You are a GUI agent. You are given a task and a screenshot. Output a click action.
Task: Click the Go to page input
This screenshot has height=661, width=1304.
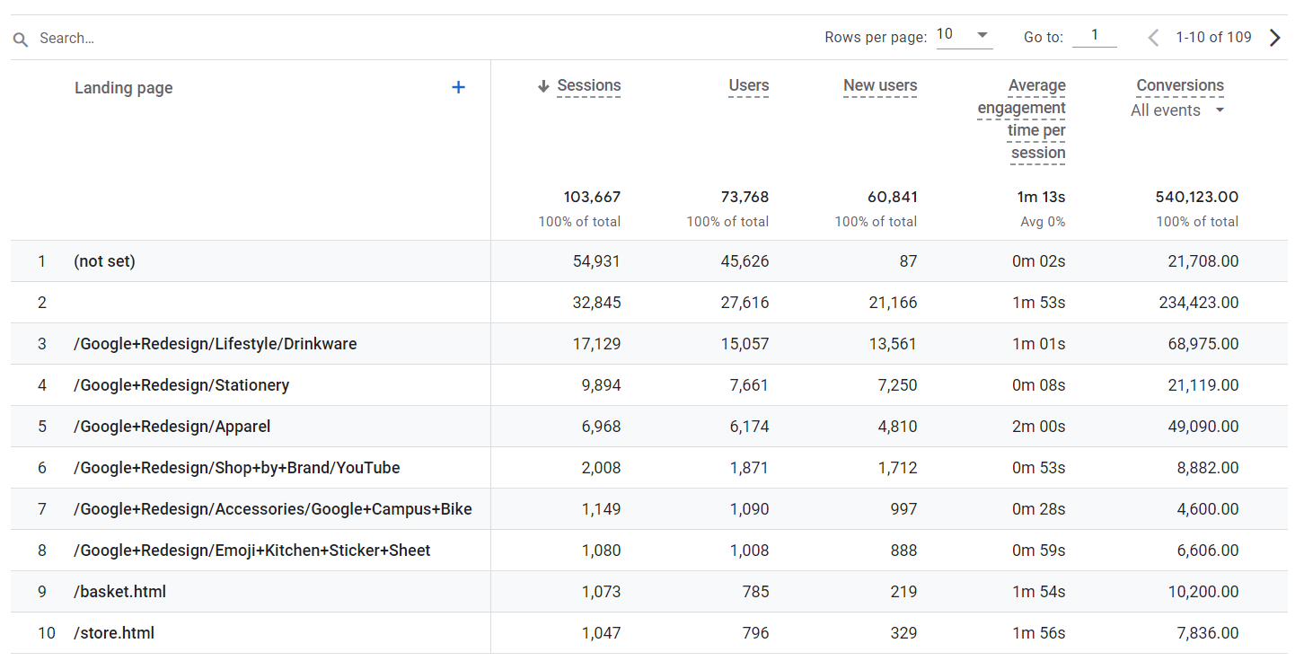[1095, 36]
